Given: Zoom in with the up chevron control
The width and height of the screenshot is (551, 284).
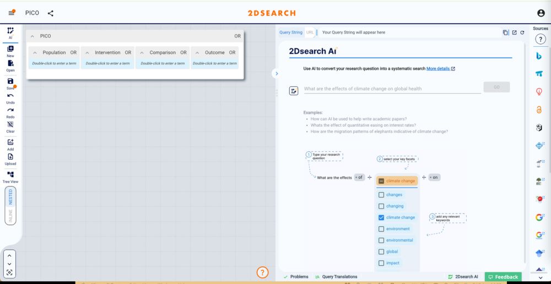Looking at the screenshot, I should point(9,256).
